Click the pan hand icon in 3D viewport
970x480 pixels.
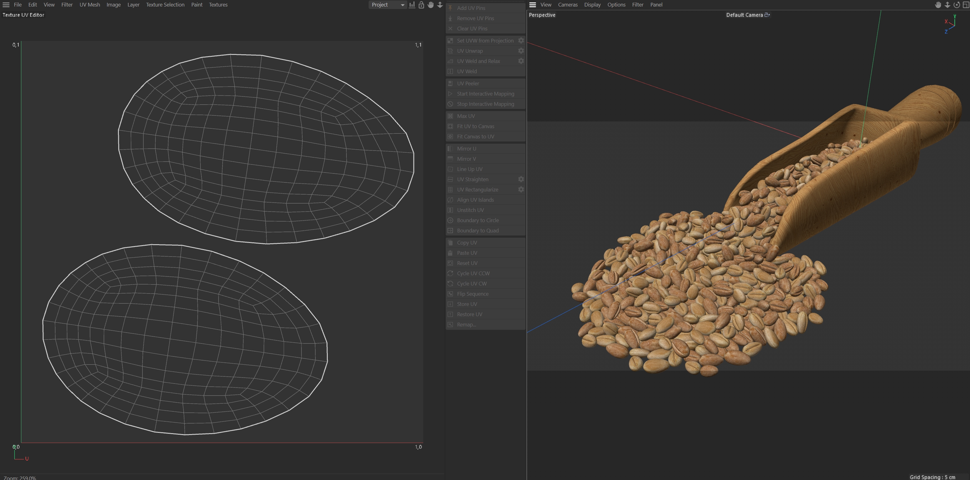938,5
